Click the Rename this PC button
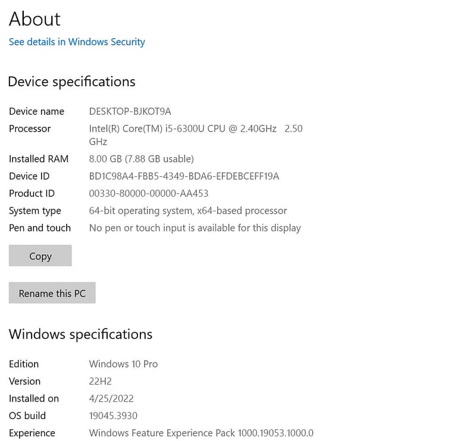 tap(52, 293)
